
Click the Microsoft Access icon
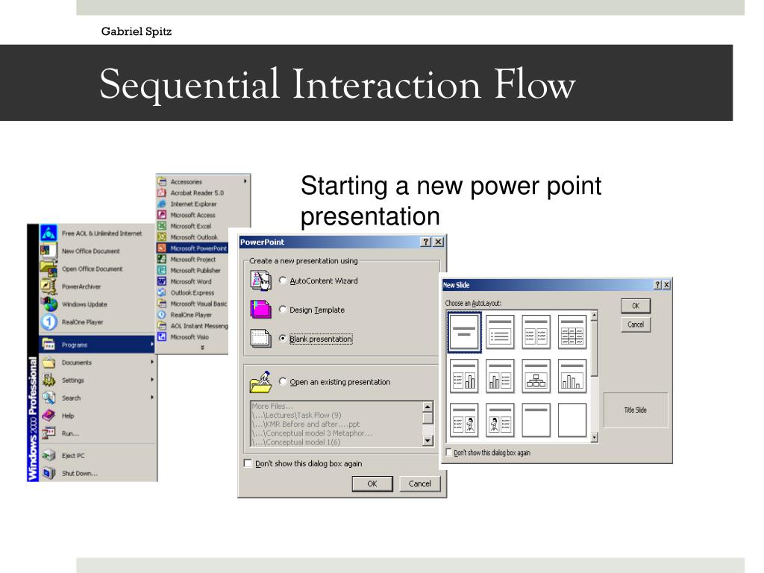162,215
